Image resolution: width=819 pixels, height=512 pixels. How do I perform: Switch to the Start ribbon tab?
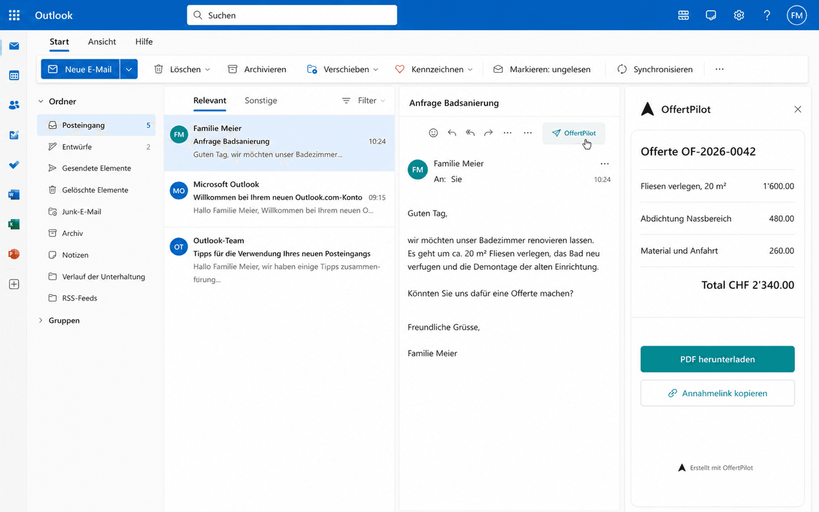[59, 42]
